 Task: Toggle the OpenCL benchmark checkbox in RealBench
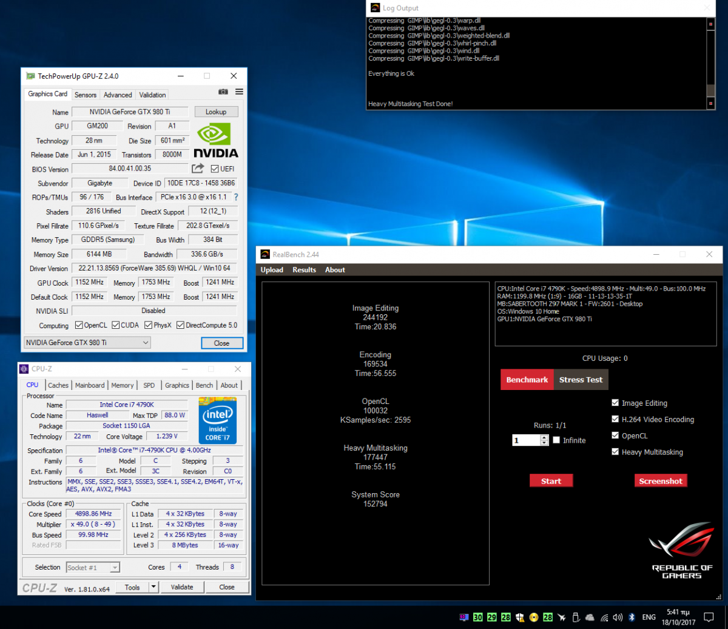(615, 436)
